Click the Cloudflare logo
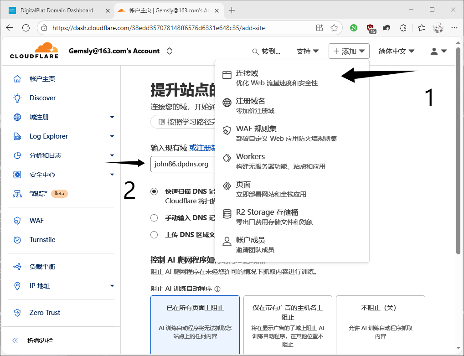464x356 pixels. (x=34, y=50)
